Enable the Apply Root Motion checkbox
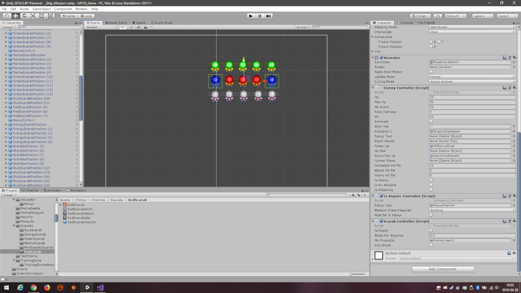The image size is (521, 293). tap(431, 72)
